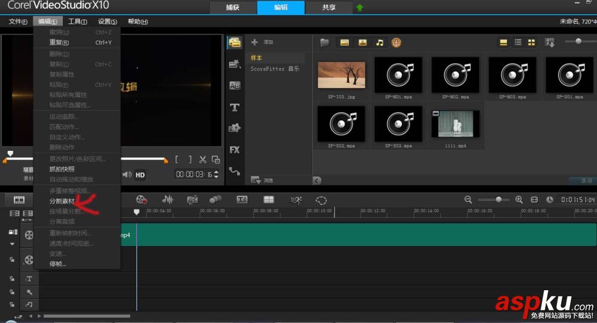Collapse the library navigation panel arrow
Image resolution: width=597 pixels, height=323 pixels.
coord(317,181)
